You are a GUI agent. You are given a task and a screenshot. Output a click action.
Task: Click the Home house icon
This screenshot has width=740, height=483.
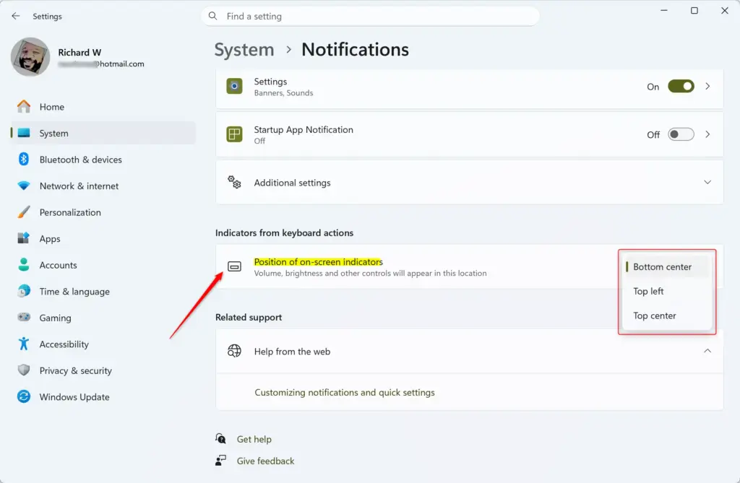pos(24,107)
